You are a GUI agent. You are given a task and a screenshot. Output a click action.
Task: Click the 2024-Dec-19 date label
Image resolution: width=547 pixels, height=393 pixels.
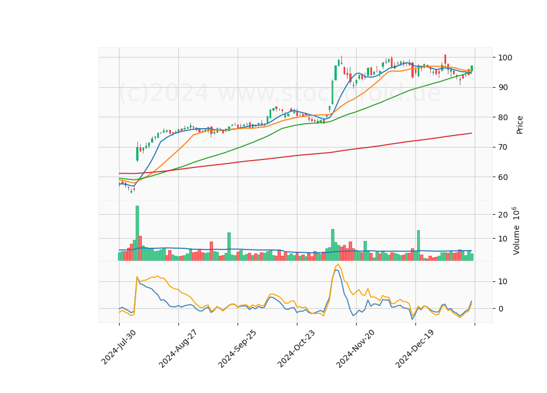click(x=414, y=349)
